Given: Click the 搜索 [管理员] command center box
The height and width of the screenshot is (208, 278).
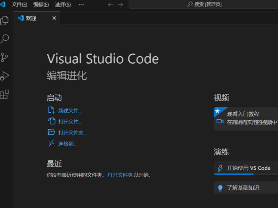Looking at the screenshot, I should coord(203,4).
